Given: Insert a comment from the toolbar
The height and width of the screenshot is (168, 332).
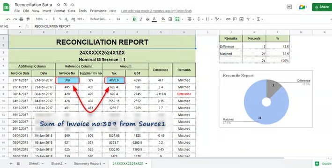Looking at the screenshot, I should tap(235, 19).
